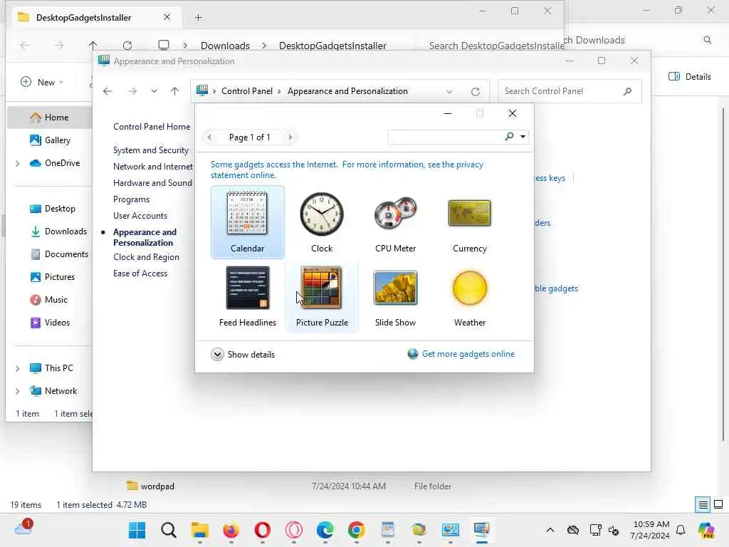Expand Show details in gadget gallery
The image size is (729, 547).
243,355
